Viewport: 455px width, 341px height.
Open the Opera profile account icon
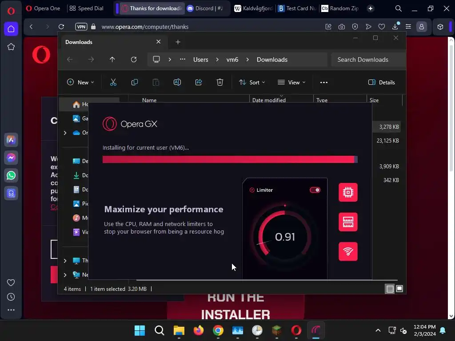click(422, 27)
